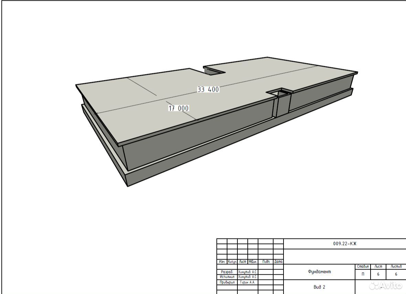
Task: Click the №Док. column header
Action: click(253, 262)
